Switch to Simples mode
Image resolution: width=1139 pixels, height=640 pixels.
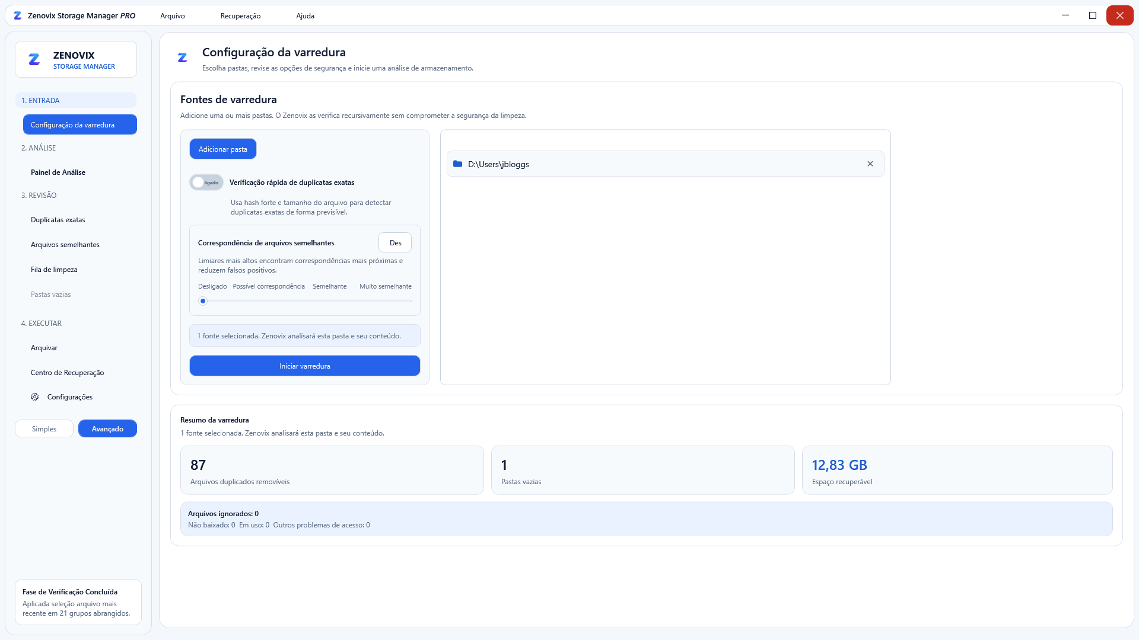[44, 429]
